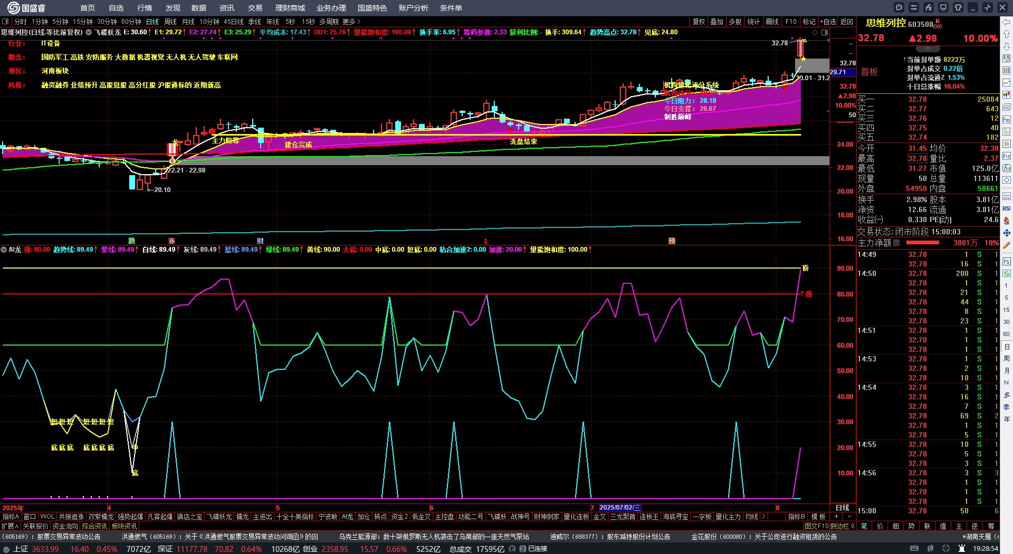
Task: Click the screen display icon in title bar
Action: tap(943, 7)
